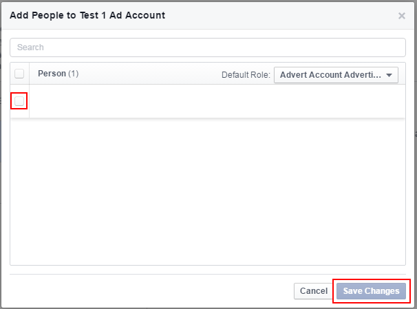Tick the select-all checkbox beside Person header
This screenshot has height=309, width=417.
point(19,74)
